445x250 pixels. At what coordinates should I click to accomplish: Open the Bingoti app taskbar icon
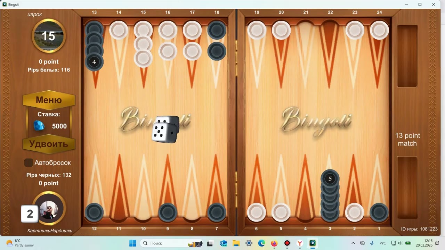tap(313, 243)
